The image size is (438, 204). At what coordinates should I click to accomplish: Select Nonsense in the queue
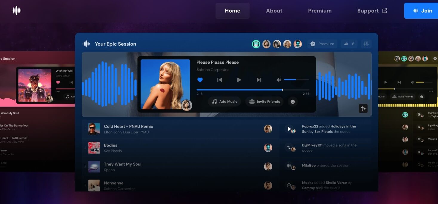[x=180, y=186]
